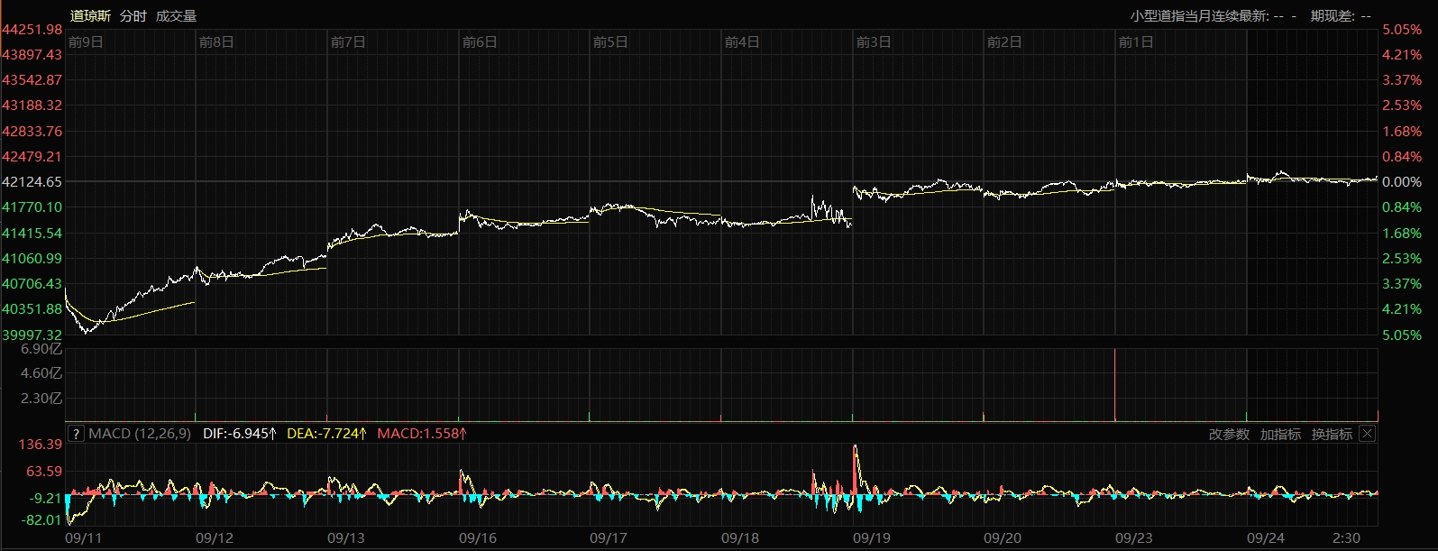Close the MACD indicator panel
The width and height of the screenshot is (1438, 551).
[x=1367, y=434]
